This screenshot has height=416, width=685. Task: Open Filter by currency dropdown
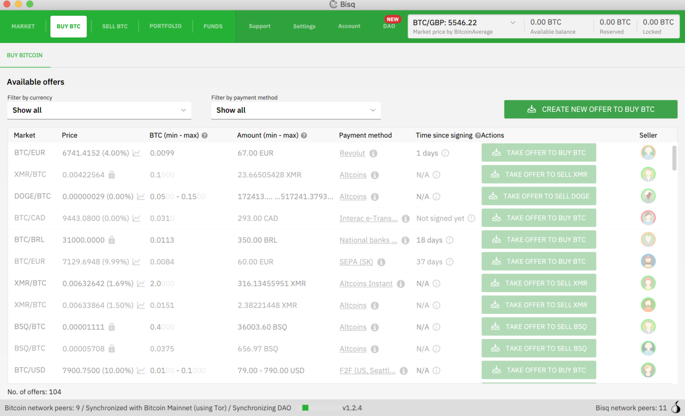click(99, 110)
